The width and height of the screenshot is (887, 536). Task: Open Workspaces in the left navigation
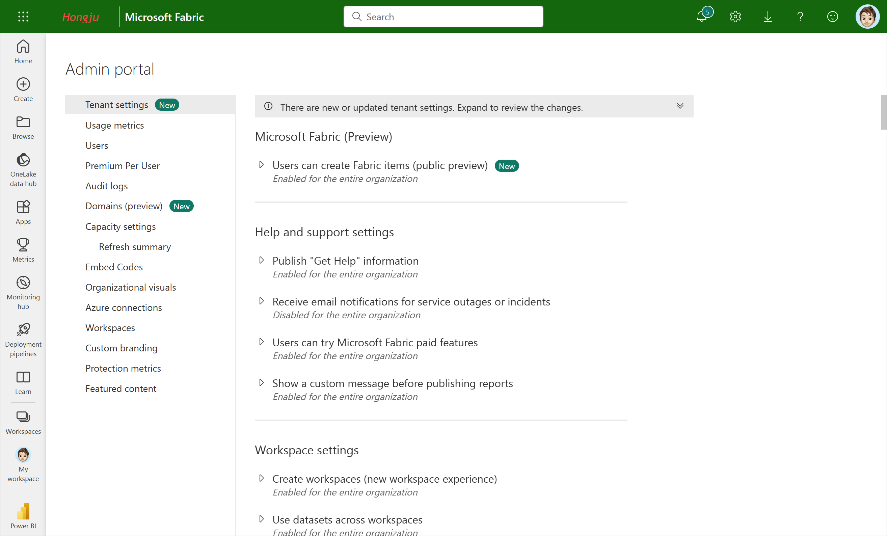(23, 422)
